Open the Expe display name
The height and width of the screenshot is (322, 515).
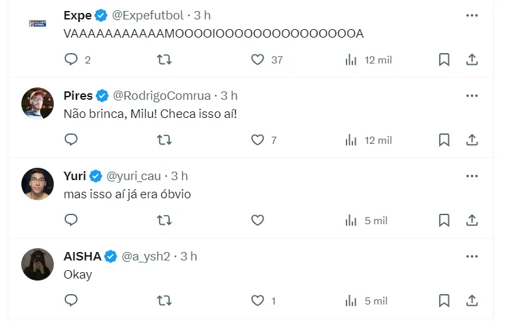78,15
